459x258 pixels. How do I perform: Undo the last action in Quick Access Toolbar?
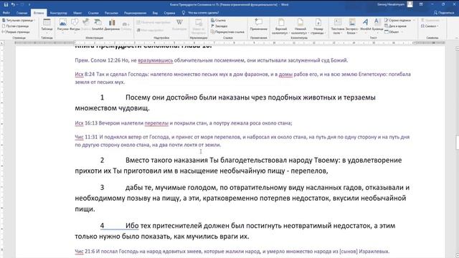(13, 4)
